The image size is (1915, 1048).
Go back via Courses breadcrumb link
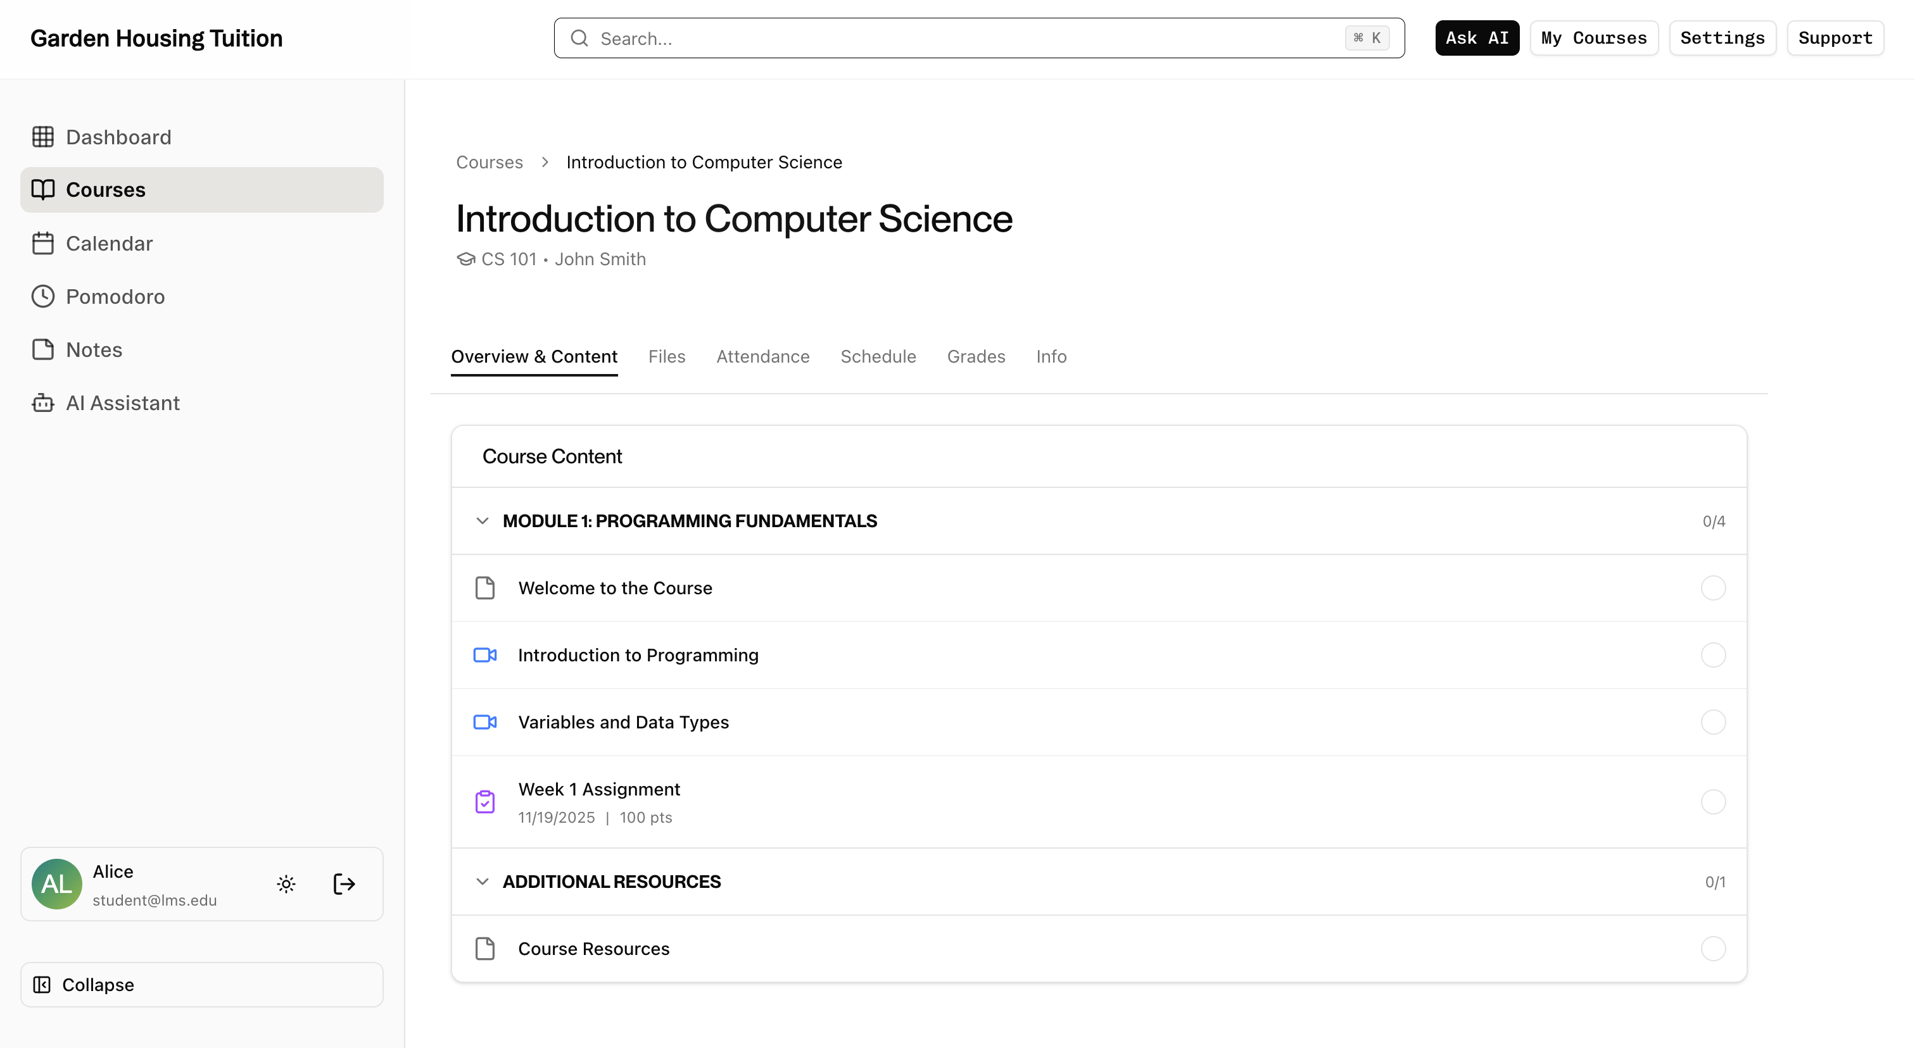tap(489, 162)
